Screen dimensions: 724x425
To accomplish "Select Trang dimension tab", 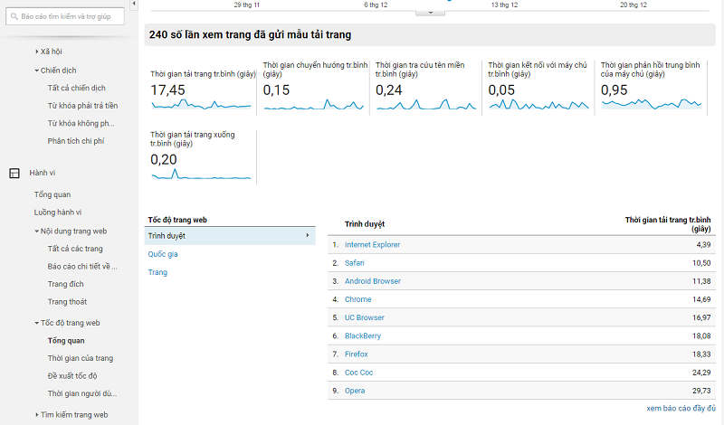I will 157,272.
